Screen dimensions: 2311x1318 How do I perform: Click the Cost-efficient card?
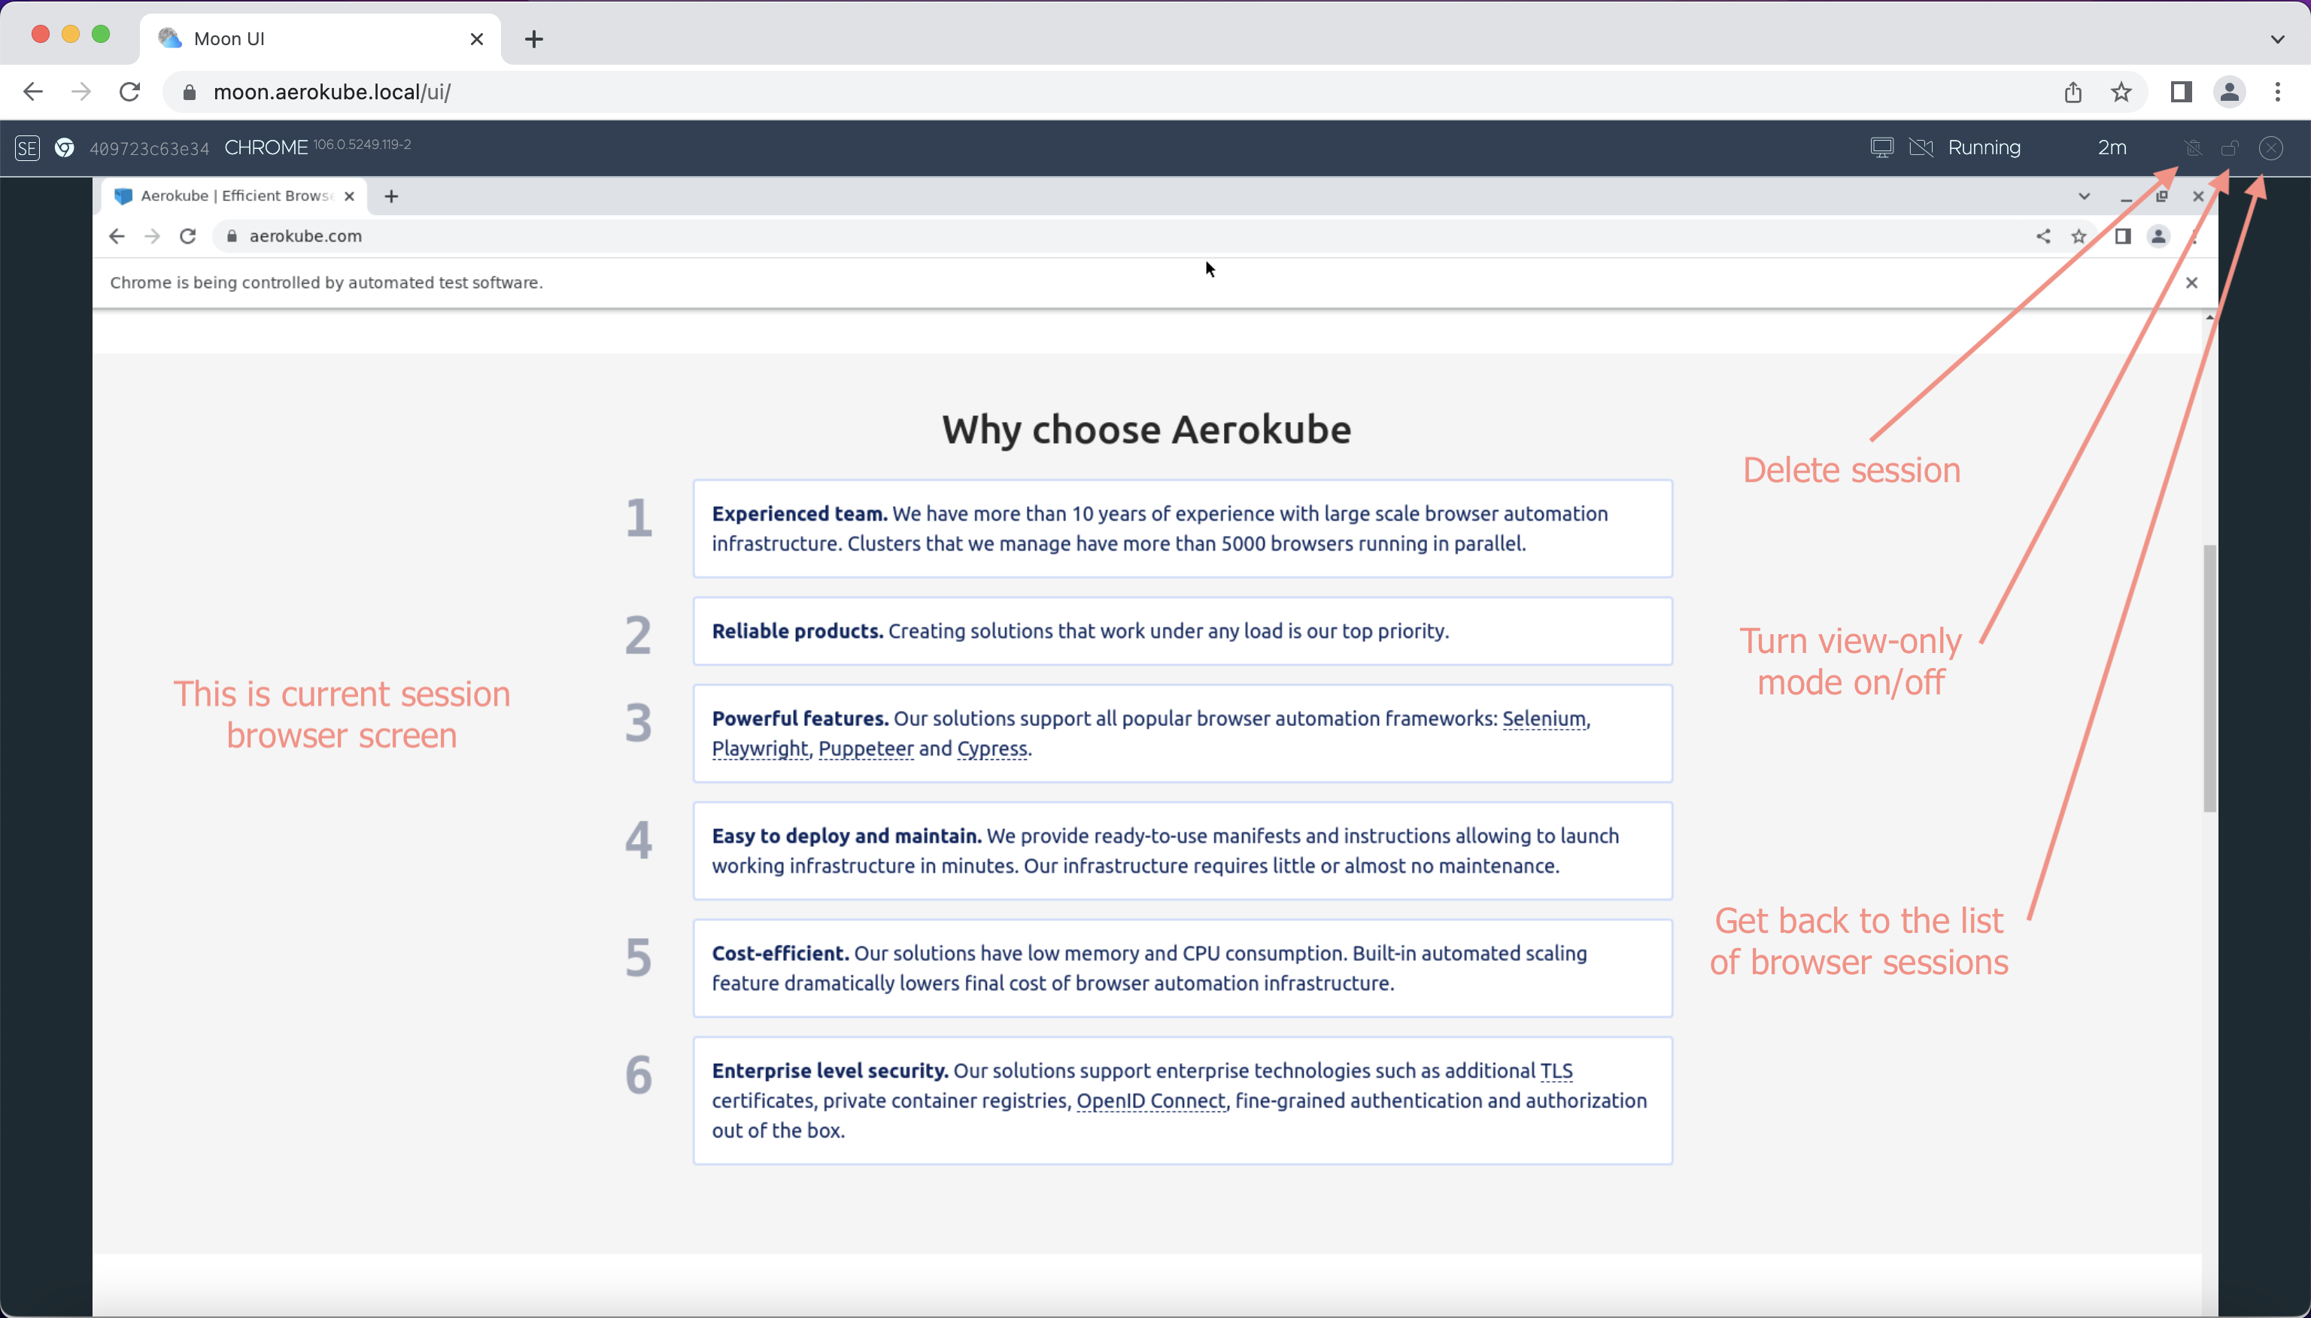pyautogui.click(x=1182, y=969)
